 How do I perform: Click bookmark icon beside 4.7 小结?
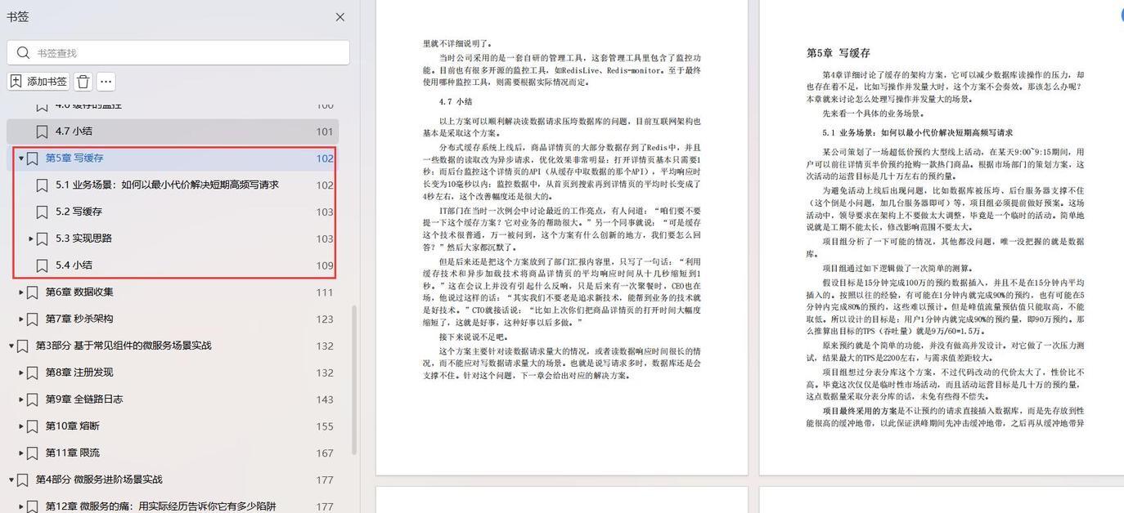(x=42, y=132)
